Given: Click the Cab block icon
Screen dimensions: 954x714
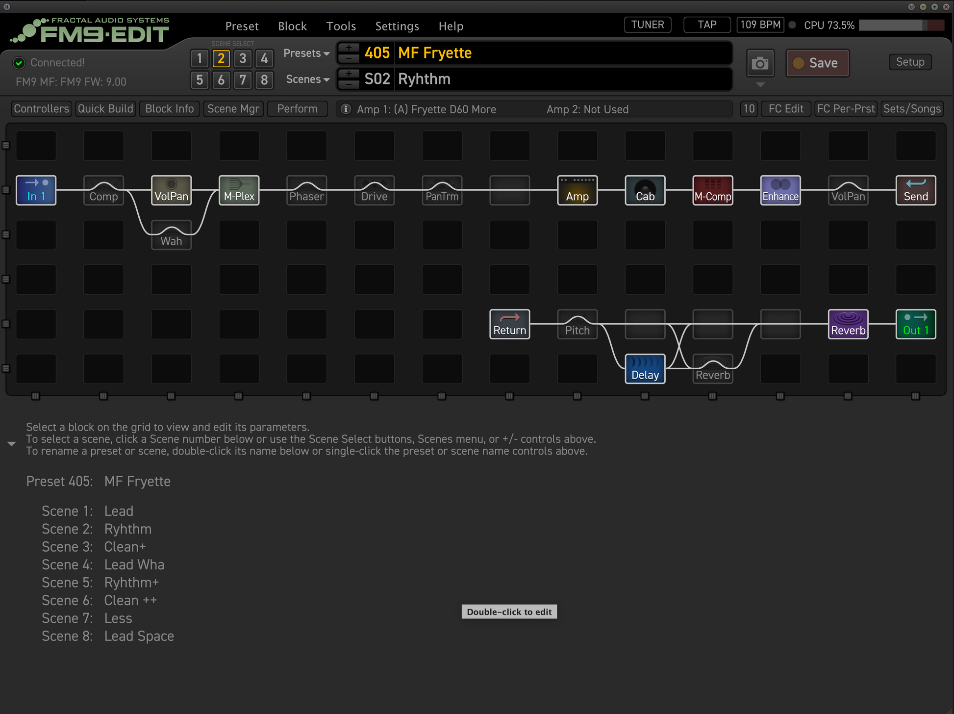Looking at the screenshot, I should [x=645, y=190].
